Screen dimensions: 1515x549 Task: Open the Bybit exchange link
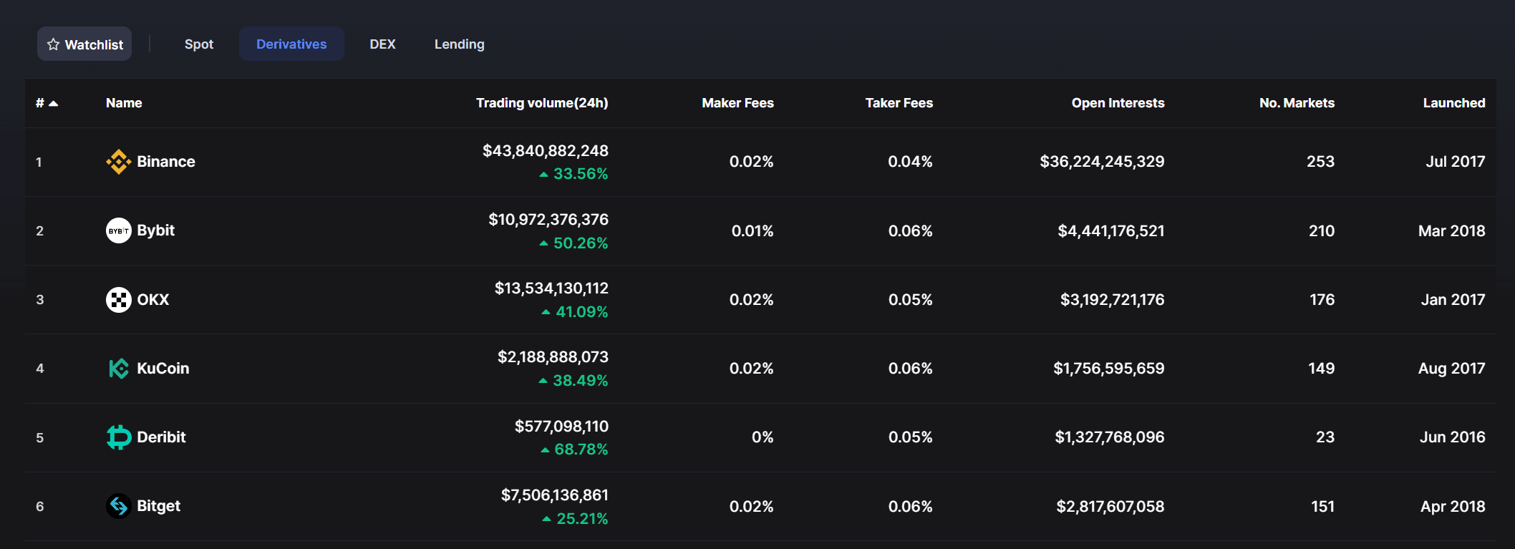point(156,230)
